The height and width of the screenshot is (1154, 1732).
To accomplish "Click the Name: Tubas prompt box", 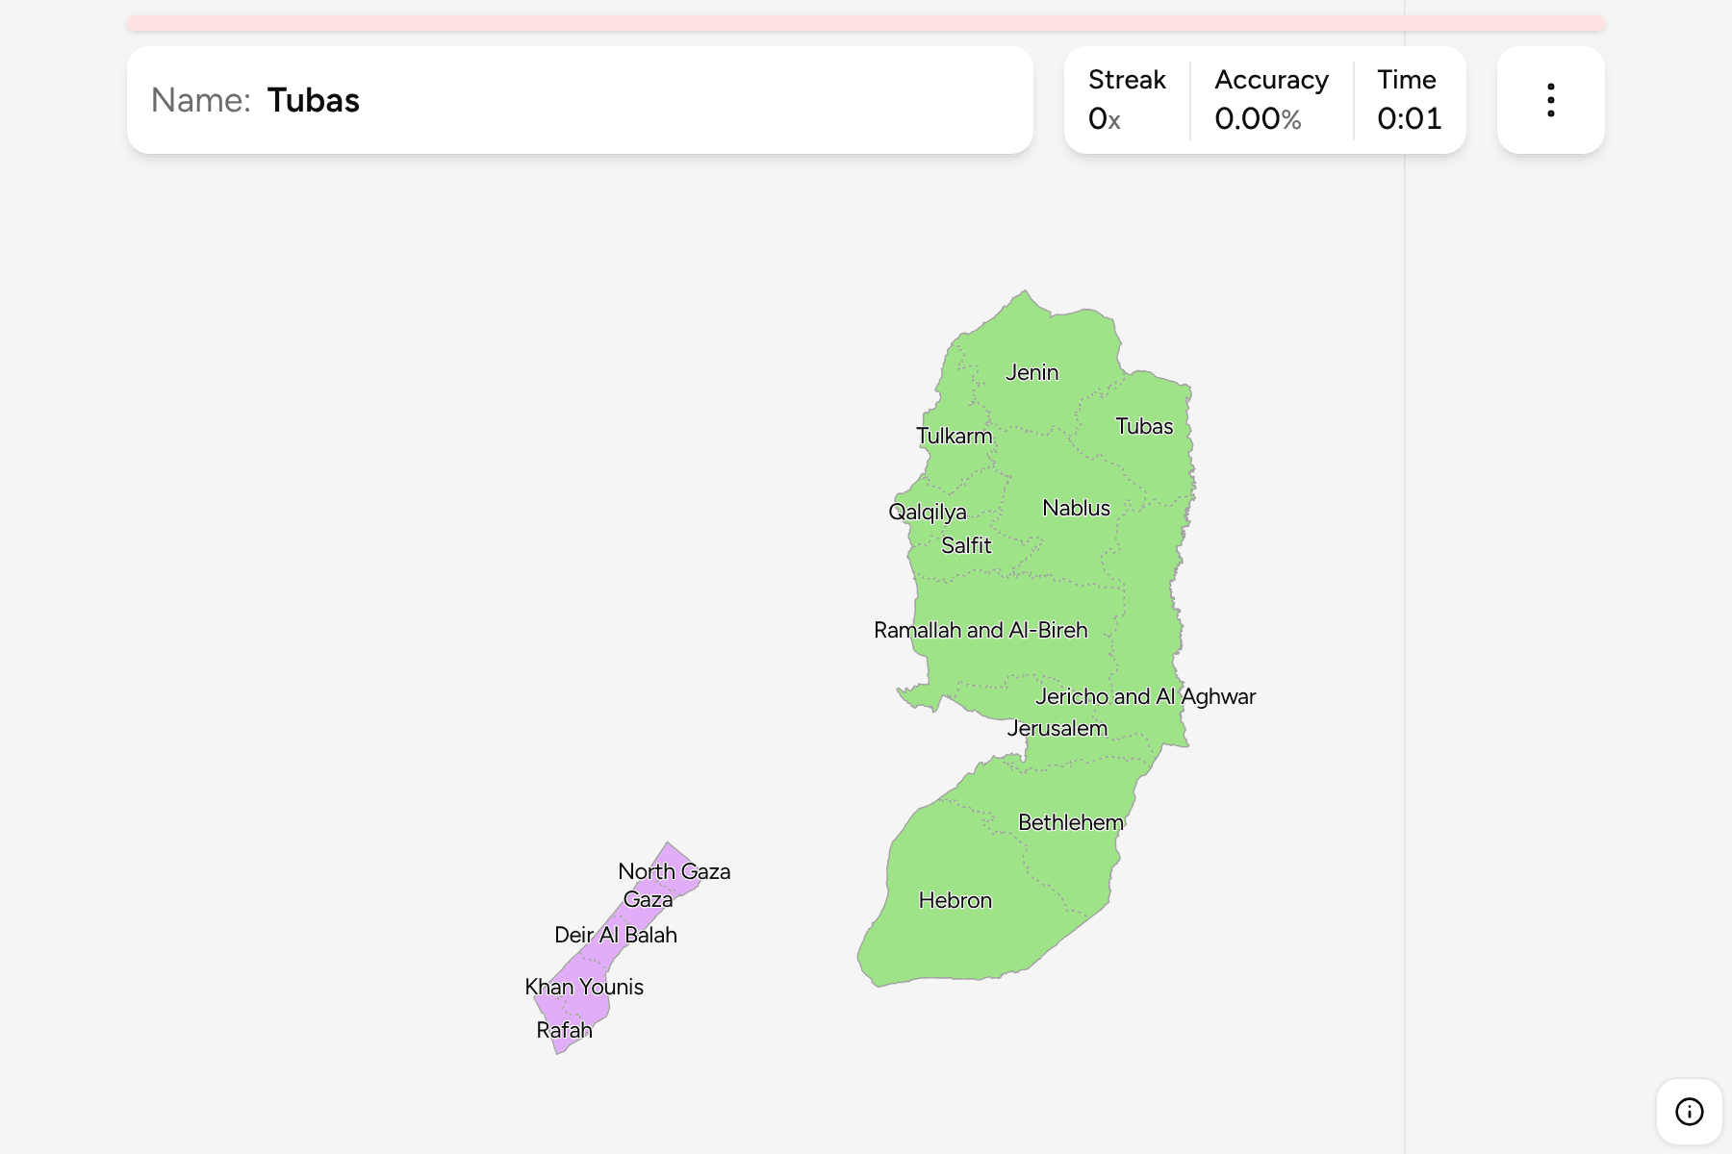I will coord(580,100).
